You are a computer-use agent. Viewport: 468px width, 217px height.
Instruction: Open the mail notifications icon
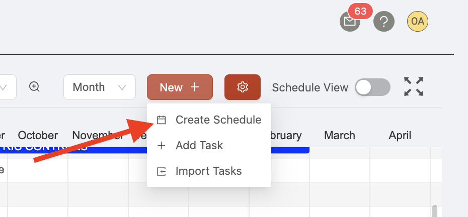tap(350, 22)
